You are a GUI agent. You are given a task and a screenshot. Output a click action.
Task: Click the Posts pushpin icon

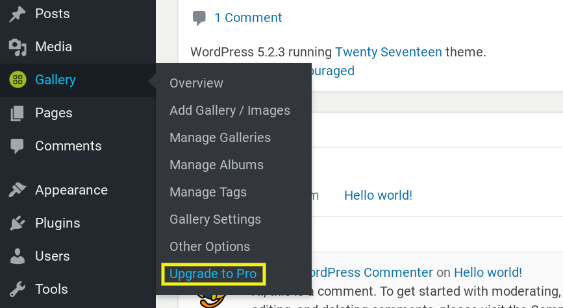click(18, 14)
